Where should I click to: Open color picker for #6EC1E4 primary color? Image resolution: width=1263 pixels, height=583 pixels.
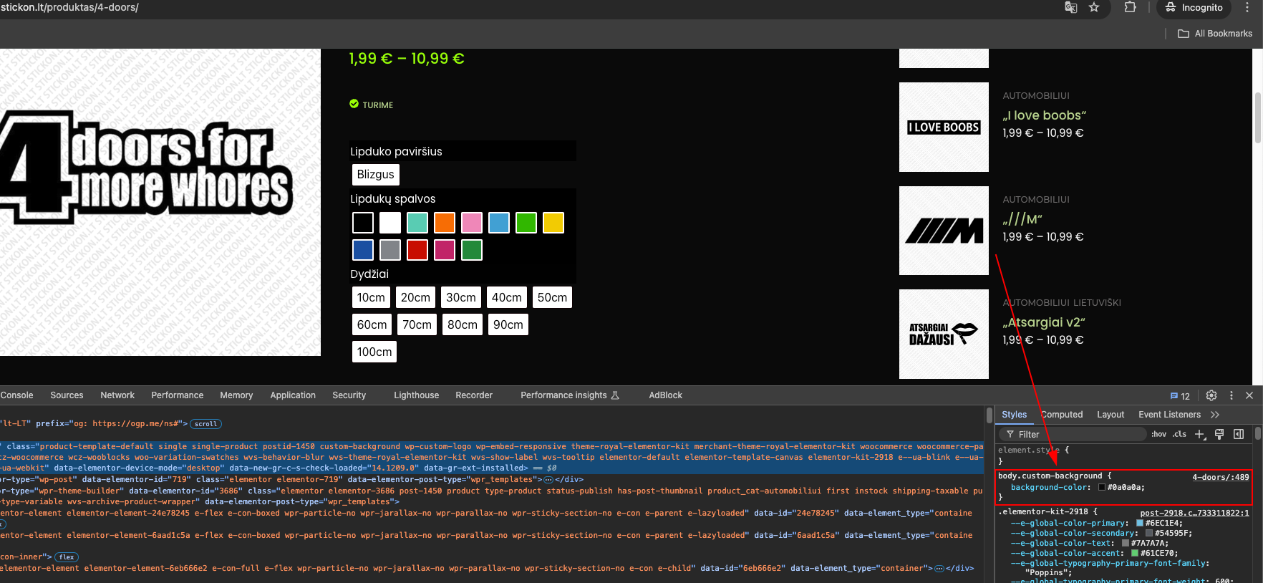click(x=1140, y=524)
